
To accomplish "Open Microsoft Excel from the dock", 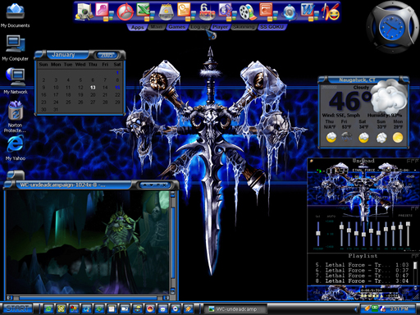I will pos(144,11).
